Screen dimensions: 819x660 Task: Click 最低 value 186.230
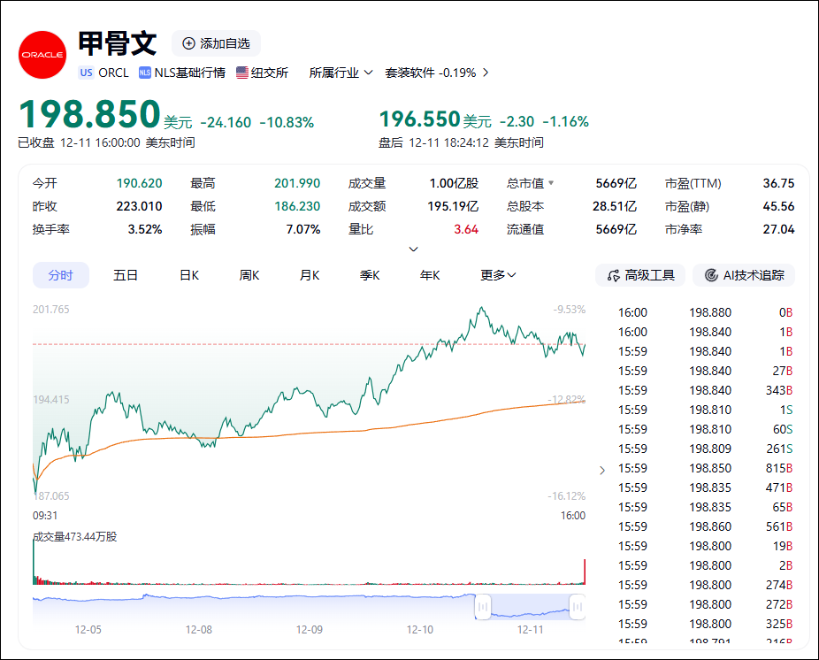[297, 206]
